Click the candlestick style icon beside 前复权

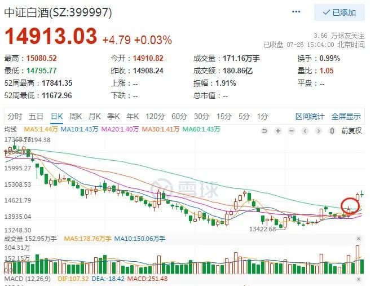click(x=332, y=131)
